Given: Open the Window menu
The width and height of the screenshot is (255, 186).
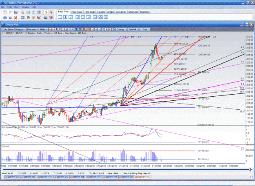Looking at the screenshot, I should pos(25,7).
